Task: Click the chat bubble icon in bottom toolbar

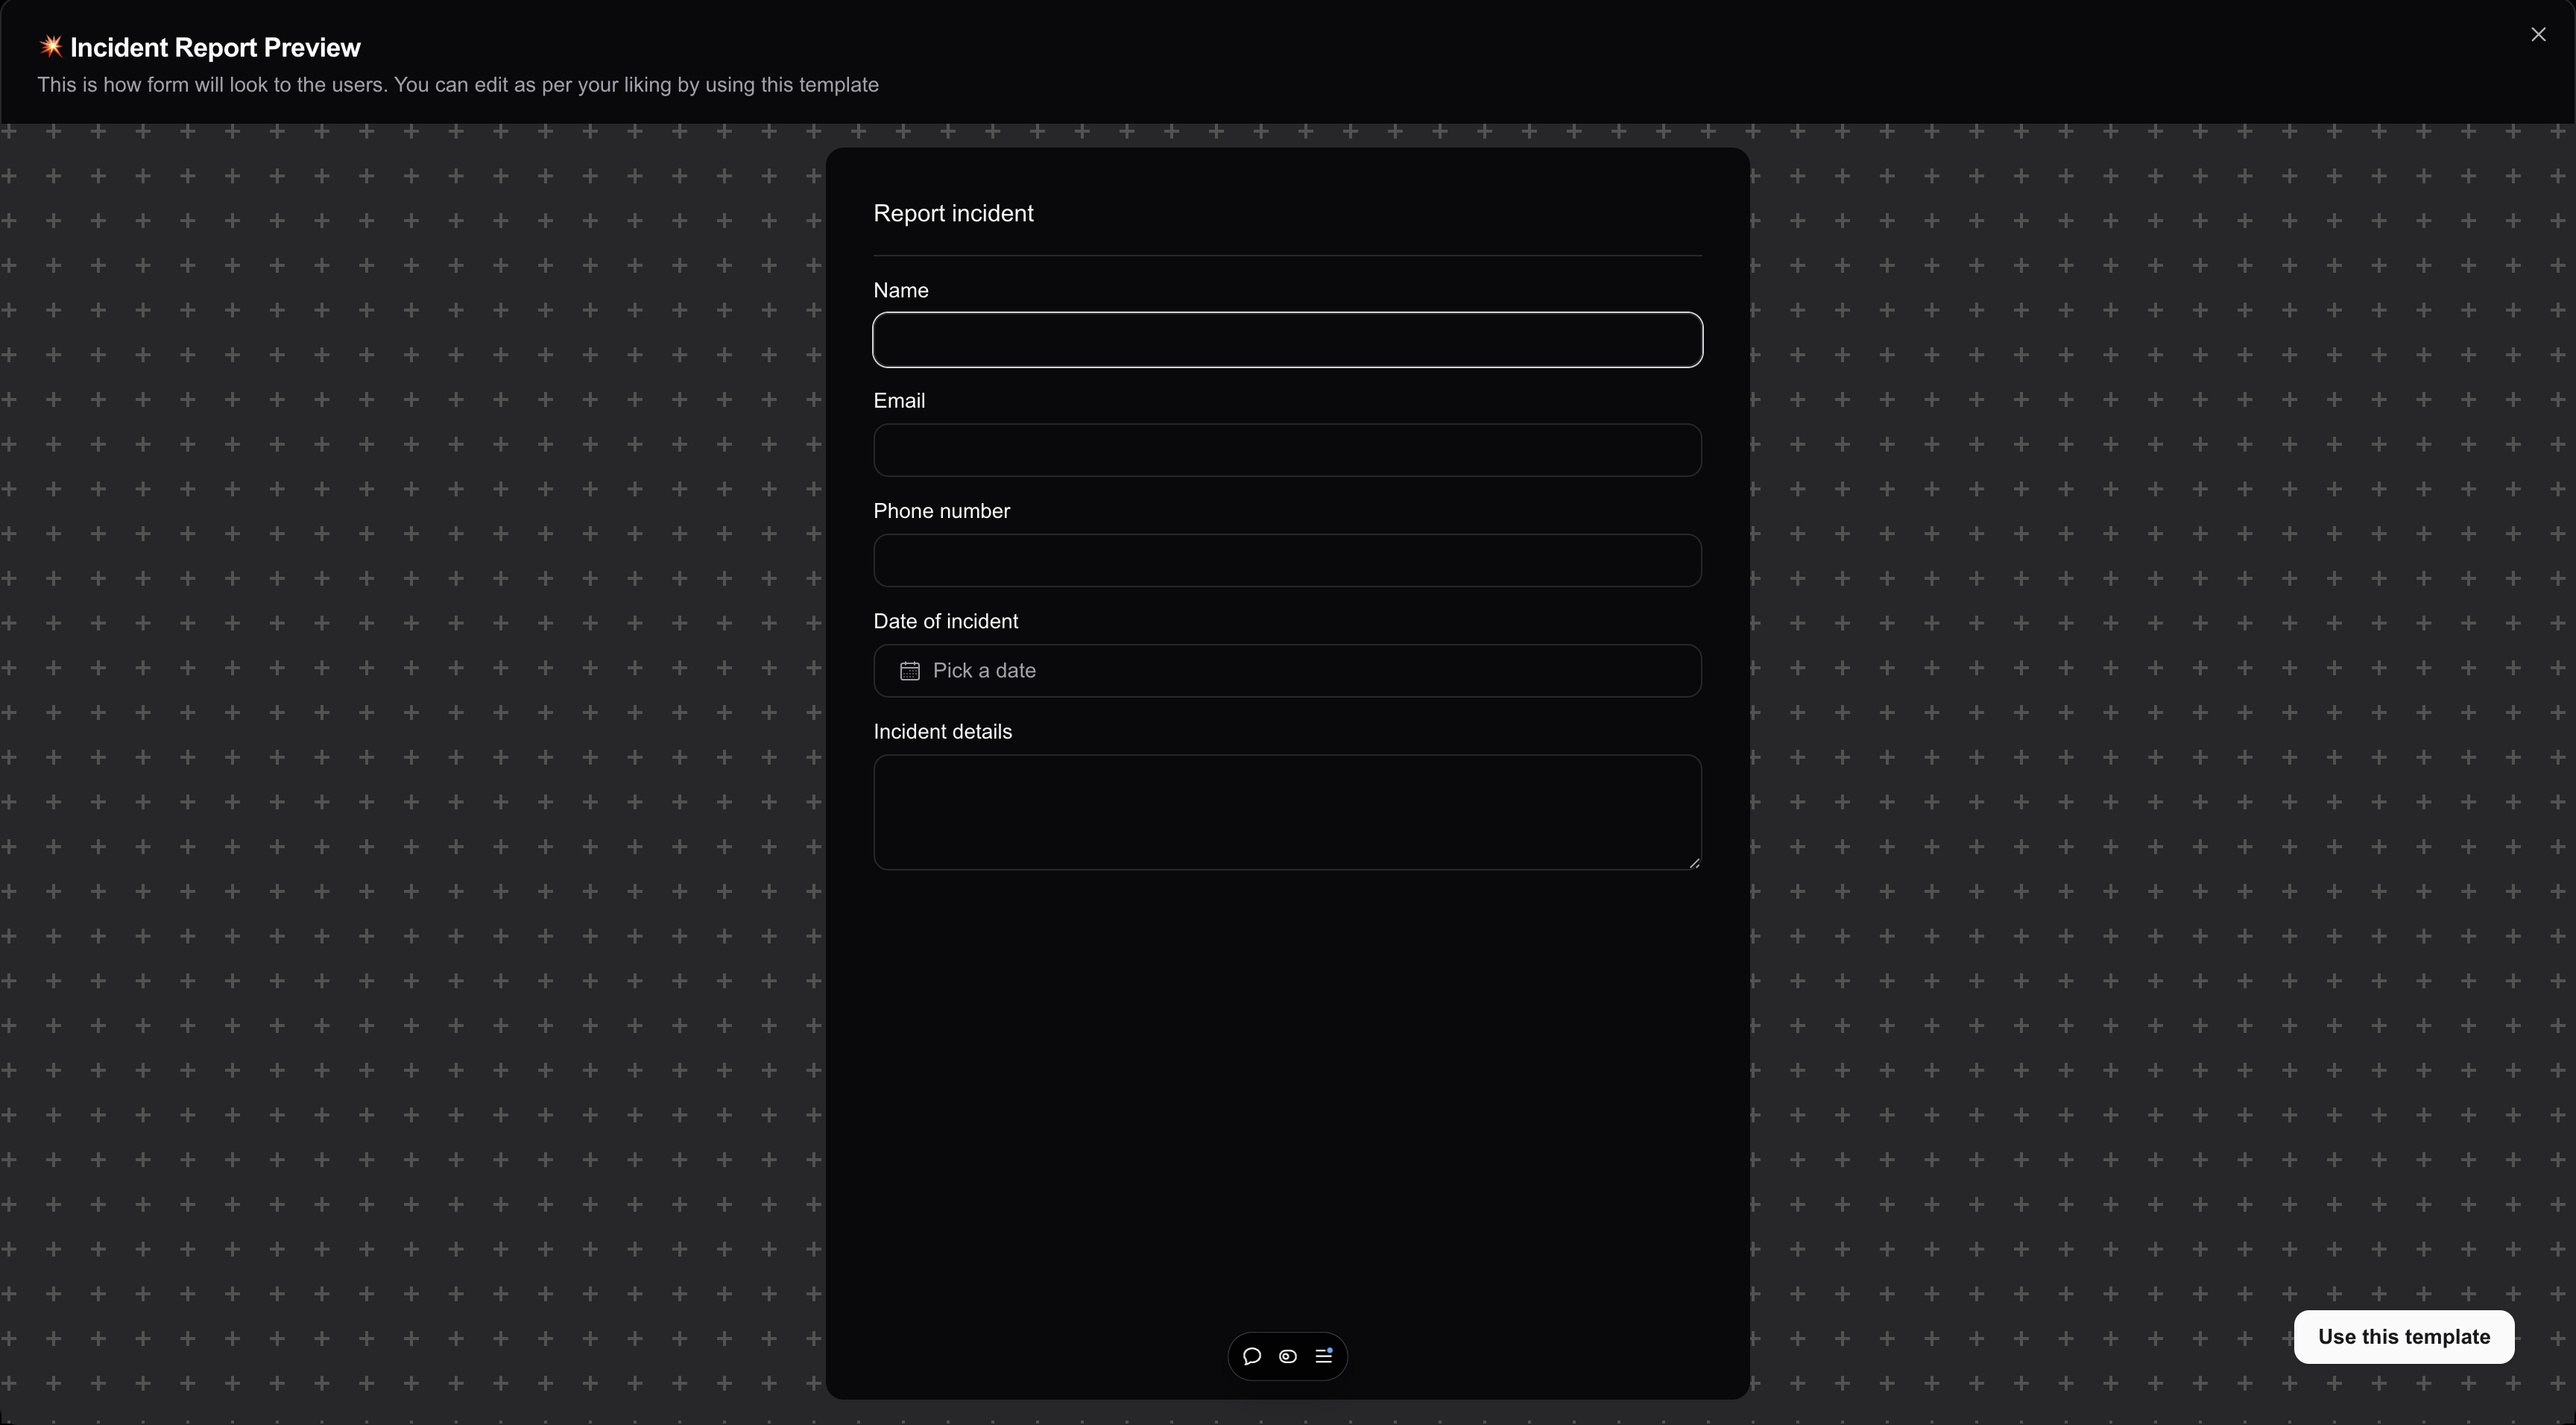Action: pos(1251,1356)
